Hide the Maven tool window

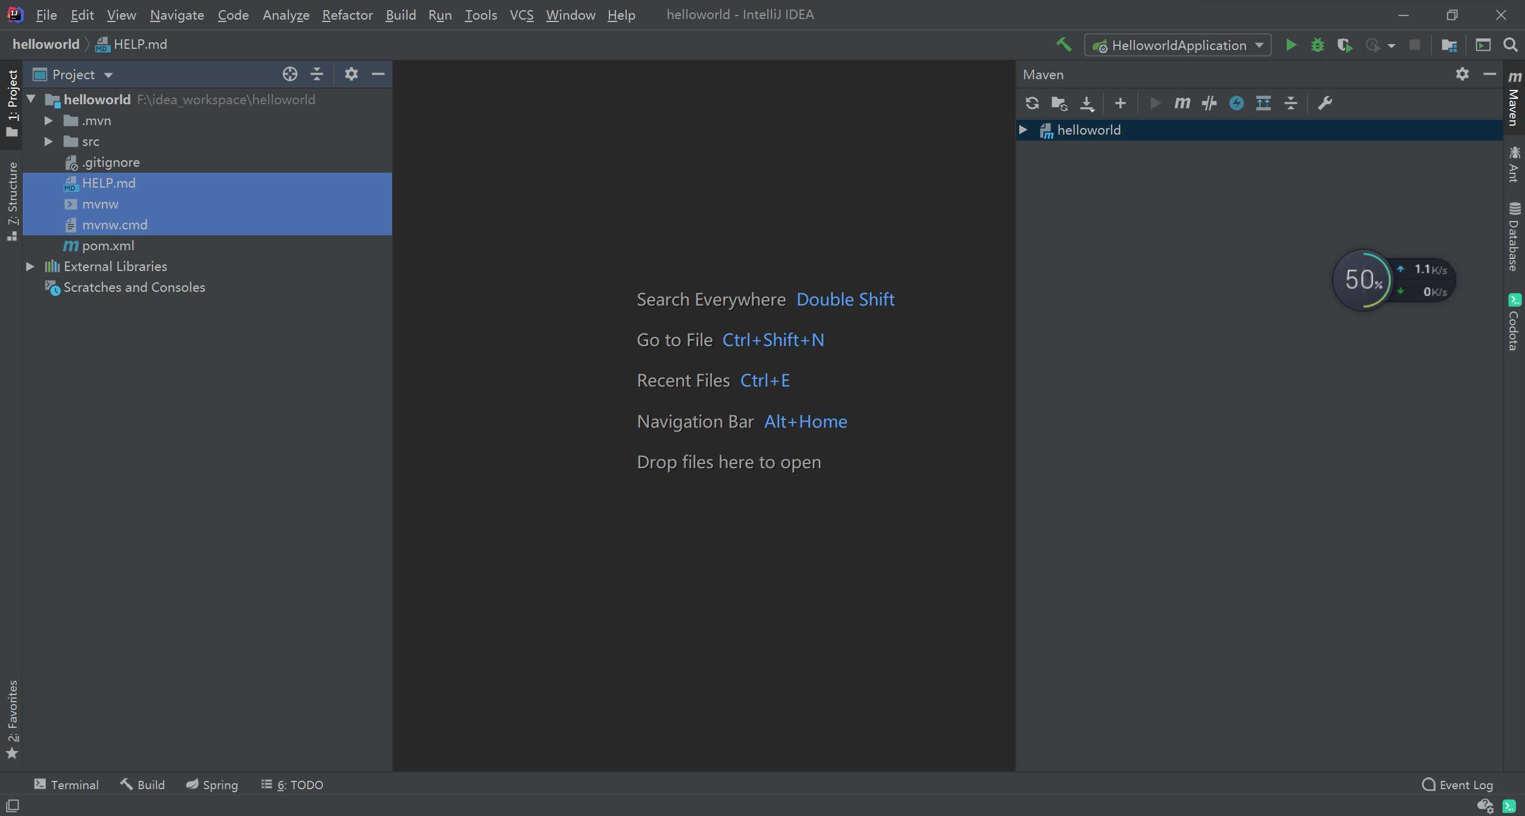tap(1490, 74)
